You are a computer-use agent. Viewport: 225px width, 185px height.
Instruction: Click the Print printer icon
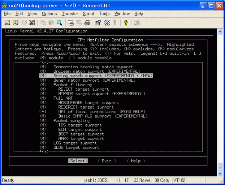pyautogui.click(x=87, y=22)
